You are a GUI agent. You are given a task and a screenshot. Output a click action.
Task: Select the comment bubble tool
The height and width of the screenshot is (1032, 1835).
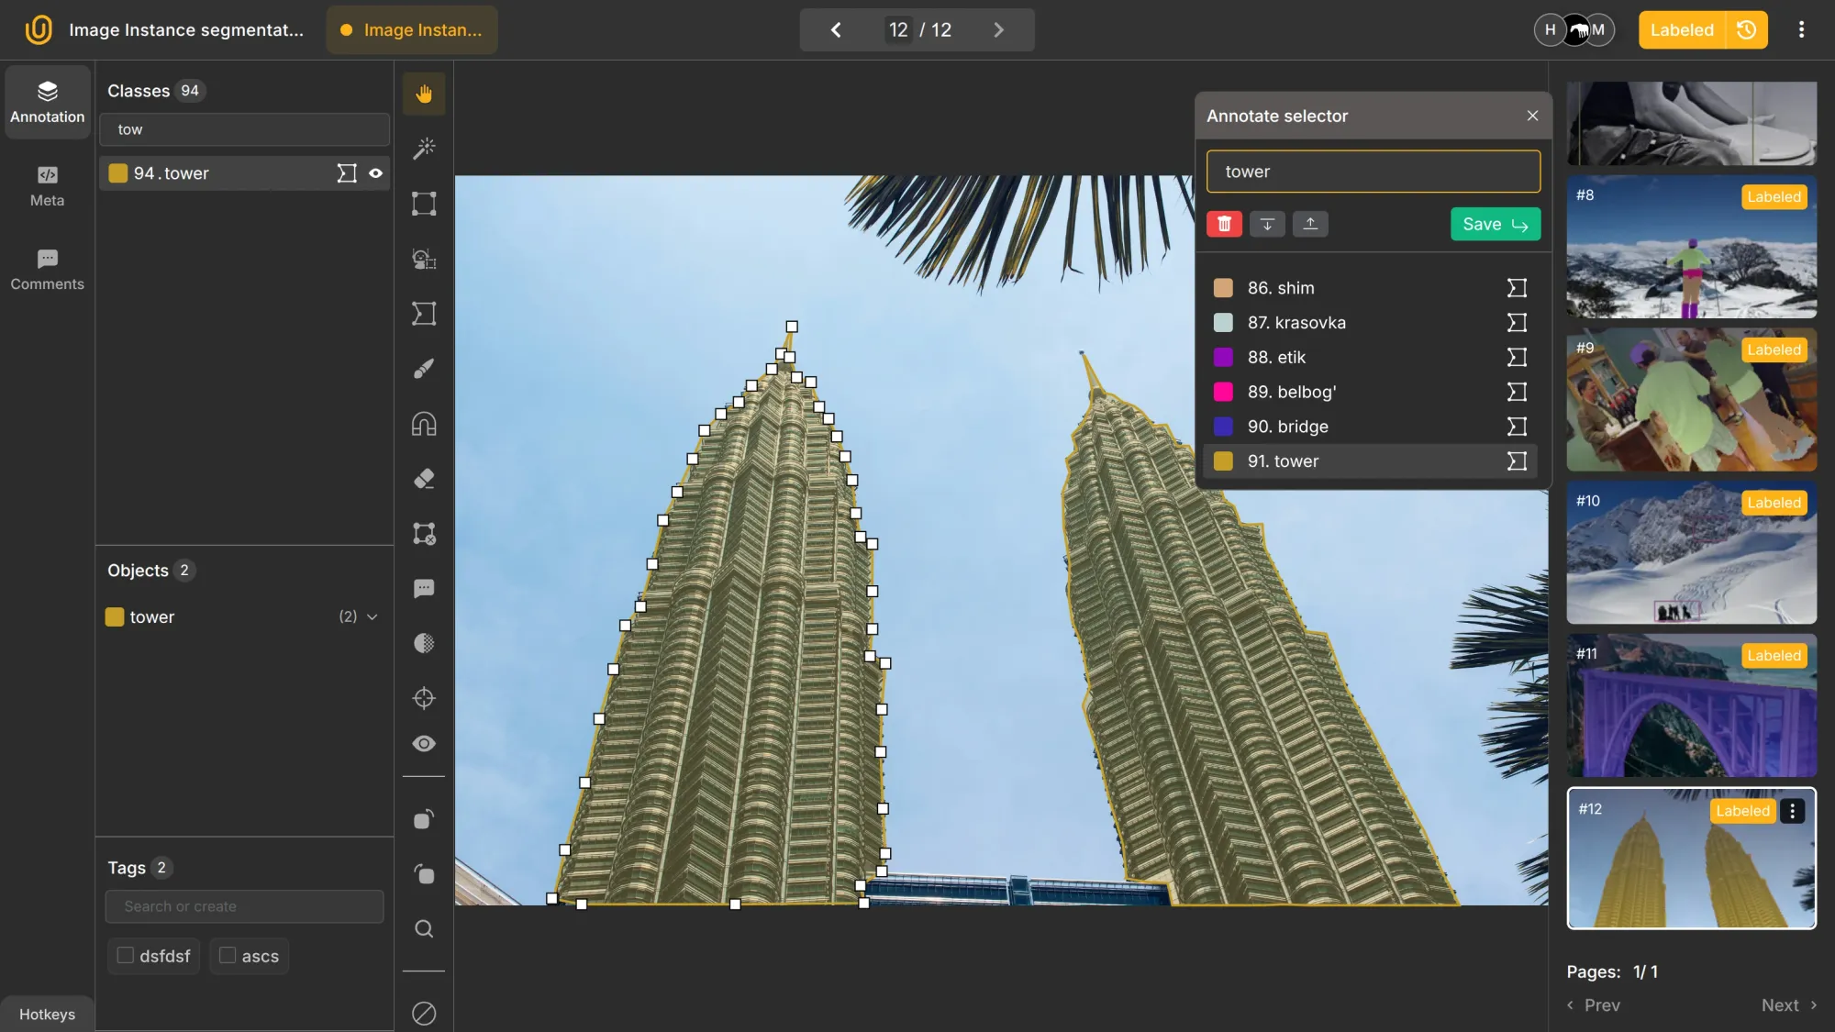423,589
